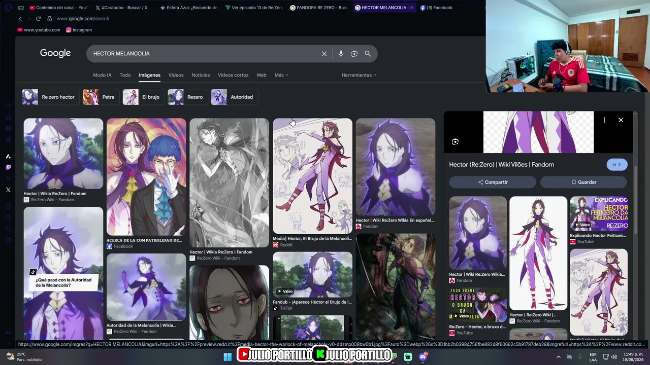
Task: Open the Hector (Re:Zero) Wiki Vilões title link
Action: (x=501, y=165)
